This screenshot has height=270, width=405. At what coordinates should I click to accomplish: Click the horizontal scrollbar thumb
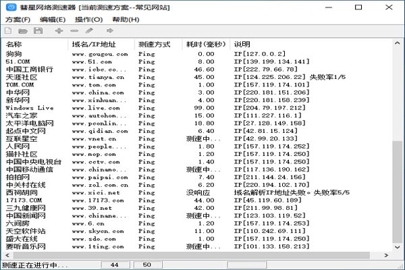click(192, 255)
